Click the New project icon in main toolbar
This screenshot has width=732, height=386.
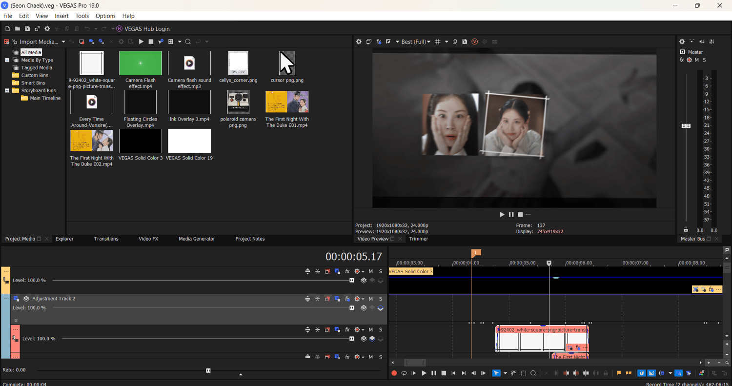tap(7, 29)
